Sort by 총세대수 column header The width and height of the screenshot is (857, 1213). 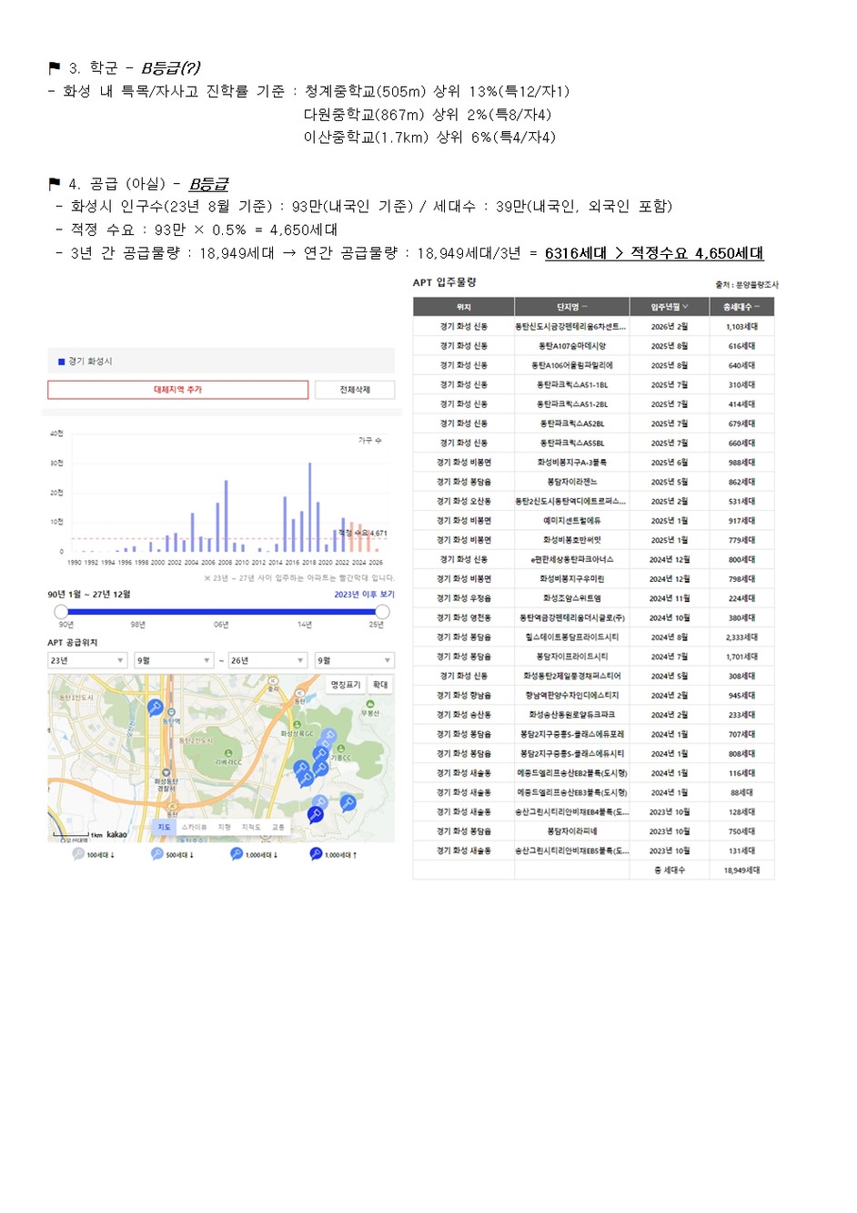tap(741, 307)
